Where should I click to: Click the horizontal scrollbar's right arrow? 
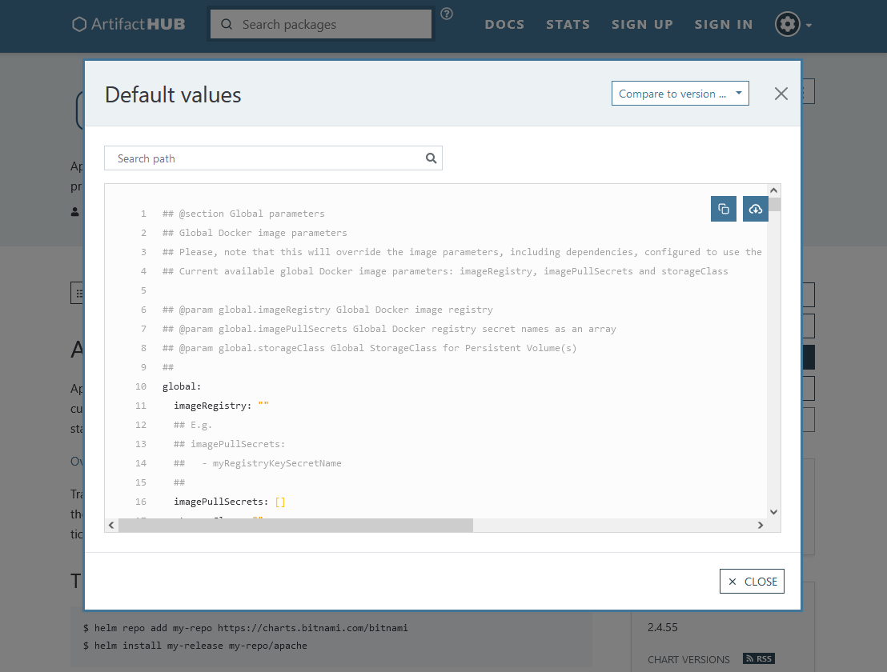point(761,526)
